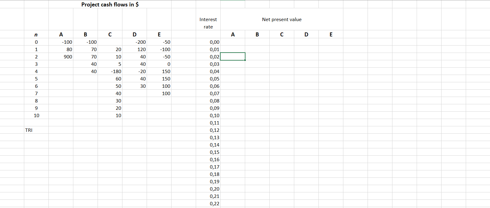
Task: Select the 0,17 interest rate cell
Action: [x=208, y=167]
